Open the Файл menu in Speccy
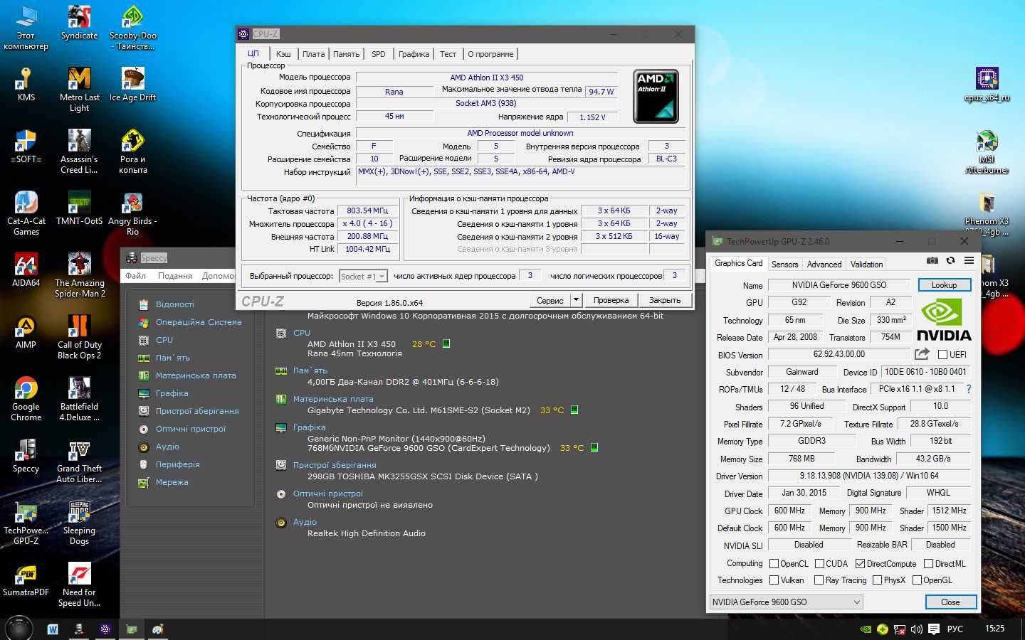The height and width of the screenshot is (640, 1025). 135,276
